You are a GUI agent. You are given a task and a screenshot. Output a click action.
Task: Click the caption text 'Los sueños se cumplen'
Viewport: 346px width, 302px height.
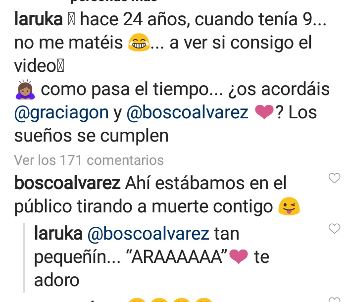coord(165,124)
